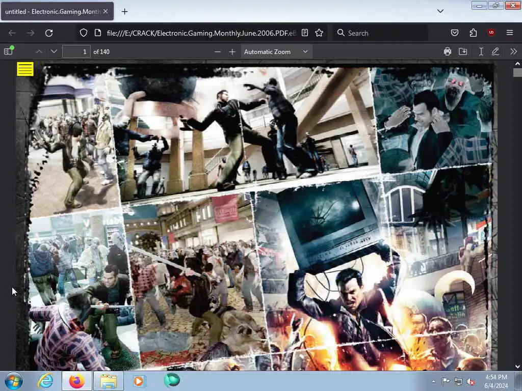Show hidden system tray icons

click(x=433, y=381)
